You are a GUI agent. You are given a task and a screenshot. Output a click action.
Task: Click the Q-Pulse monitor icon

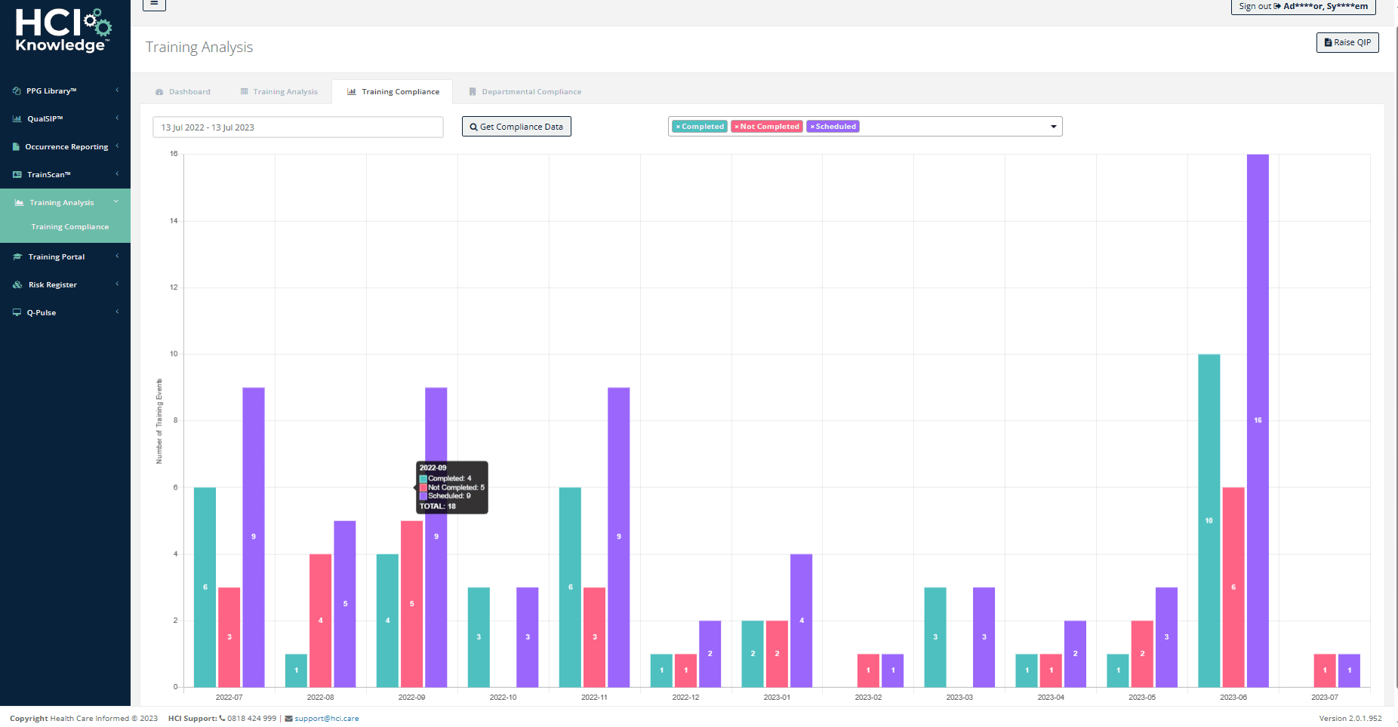point(17,312)
